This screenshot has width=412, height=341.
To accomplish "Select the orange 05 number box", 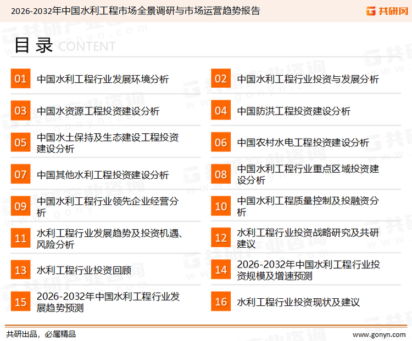I will (x=20, y=143).
